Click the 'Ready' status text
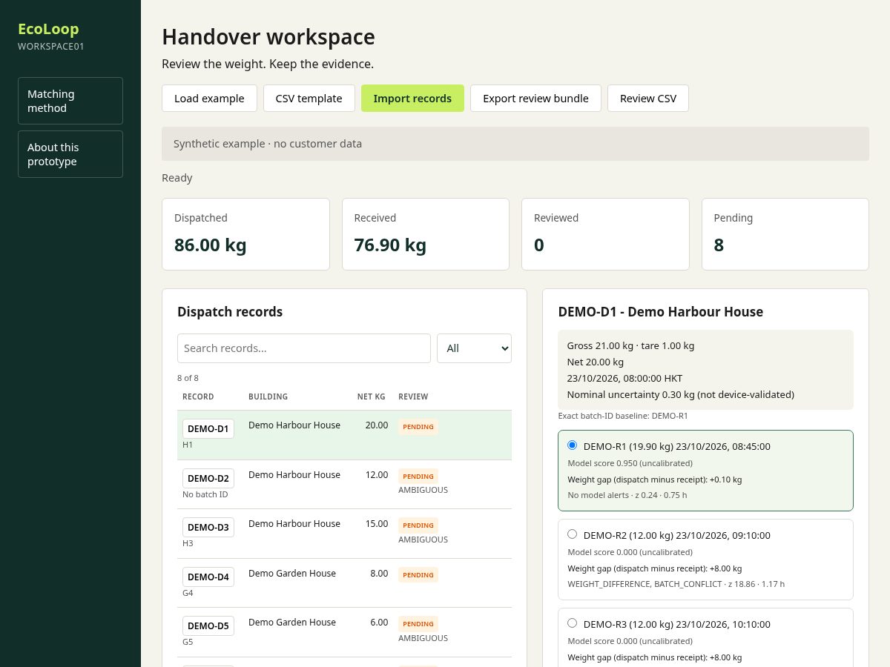This screenshot has height=667, width=890. click(x=177, y=178)
